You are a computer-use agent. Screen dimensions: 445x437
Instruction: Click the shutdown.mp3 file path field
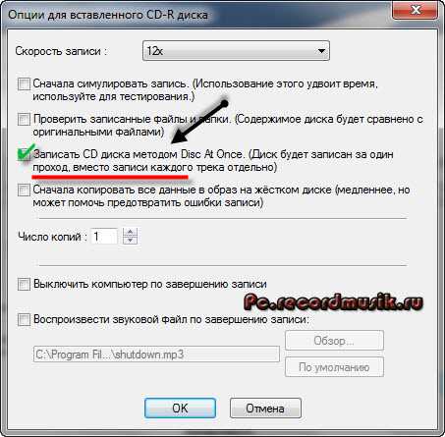coord(156,355)
